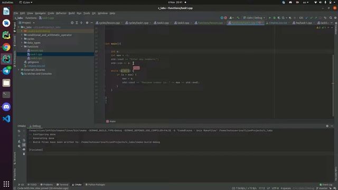Select CMakeLists.txt in project tree

(x=35, y=66)
